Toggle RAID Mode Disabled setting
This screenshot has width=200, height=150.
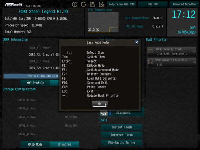pyautogui.click(x=65, y=144)
